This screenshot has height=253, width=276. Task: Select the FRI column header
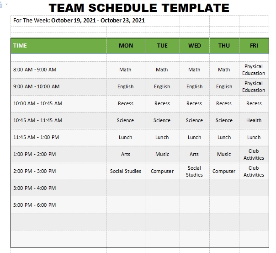point(254,46)
